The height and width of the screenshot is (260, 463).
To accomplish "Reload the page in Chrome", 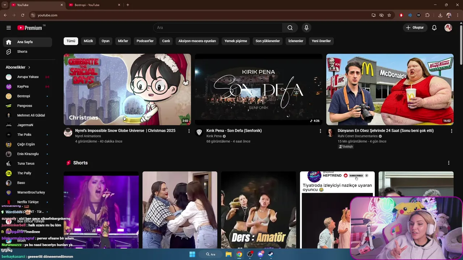I will point(22,15).
